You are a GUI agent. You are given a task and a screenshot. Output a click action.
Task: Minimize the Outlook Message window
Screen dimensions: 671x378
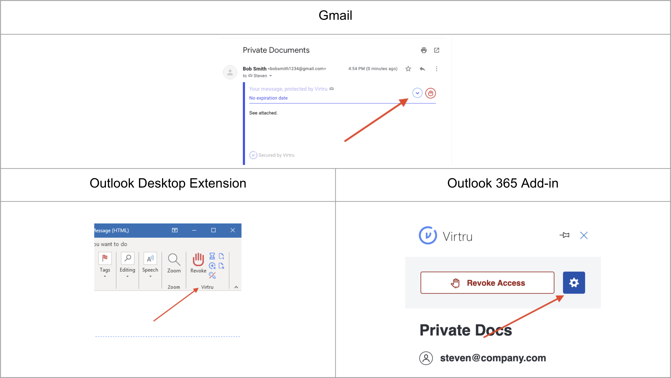coord(194,230)
